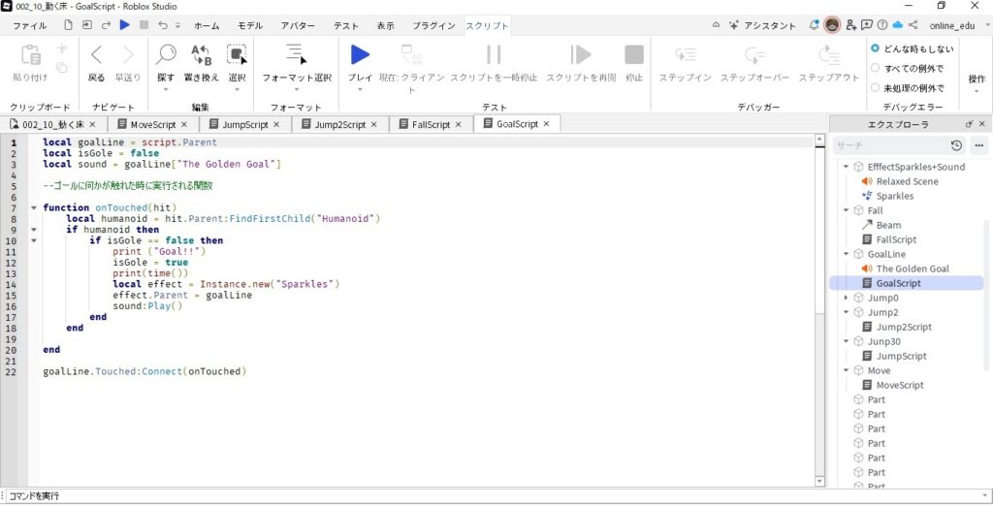This screenshot has height=507, width=993.
Task: Click the Format Selection (フォーマット選択) icon
Action: pos(297,54)
